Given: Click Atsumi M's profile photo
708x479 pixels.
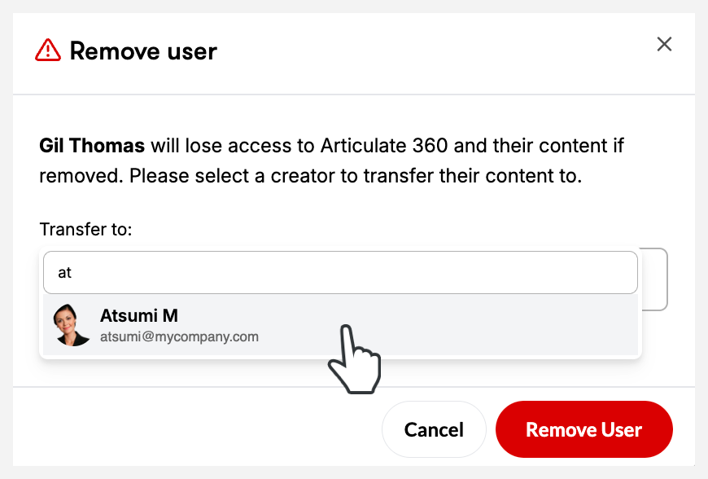Looking at the screenshot, I should 72,325.
